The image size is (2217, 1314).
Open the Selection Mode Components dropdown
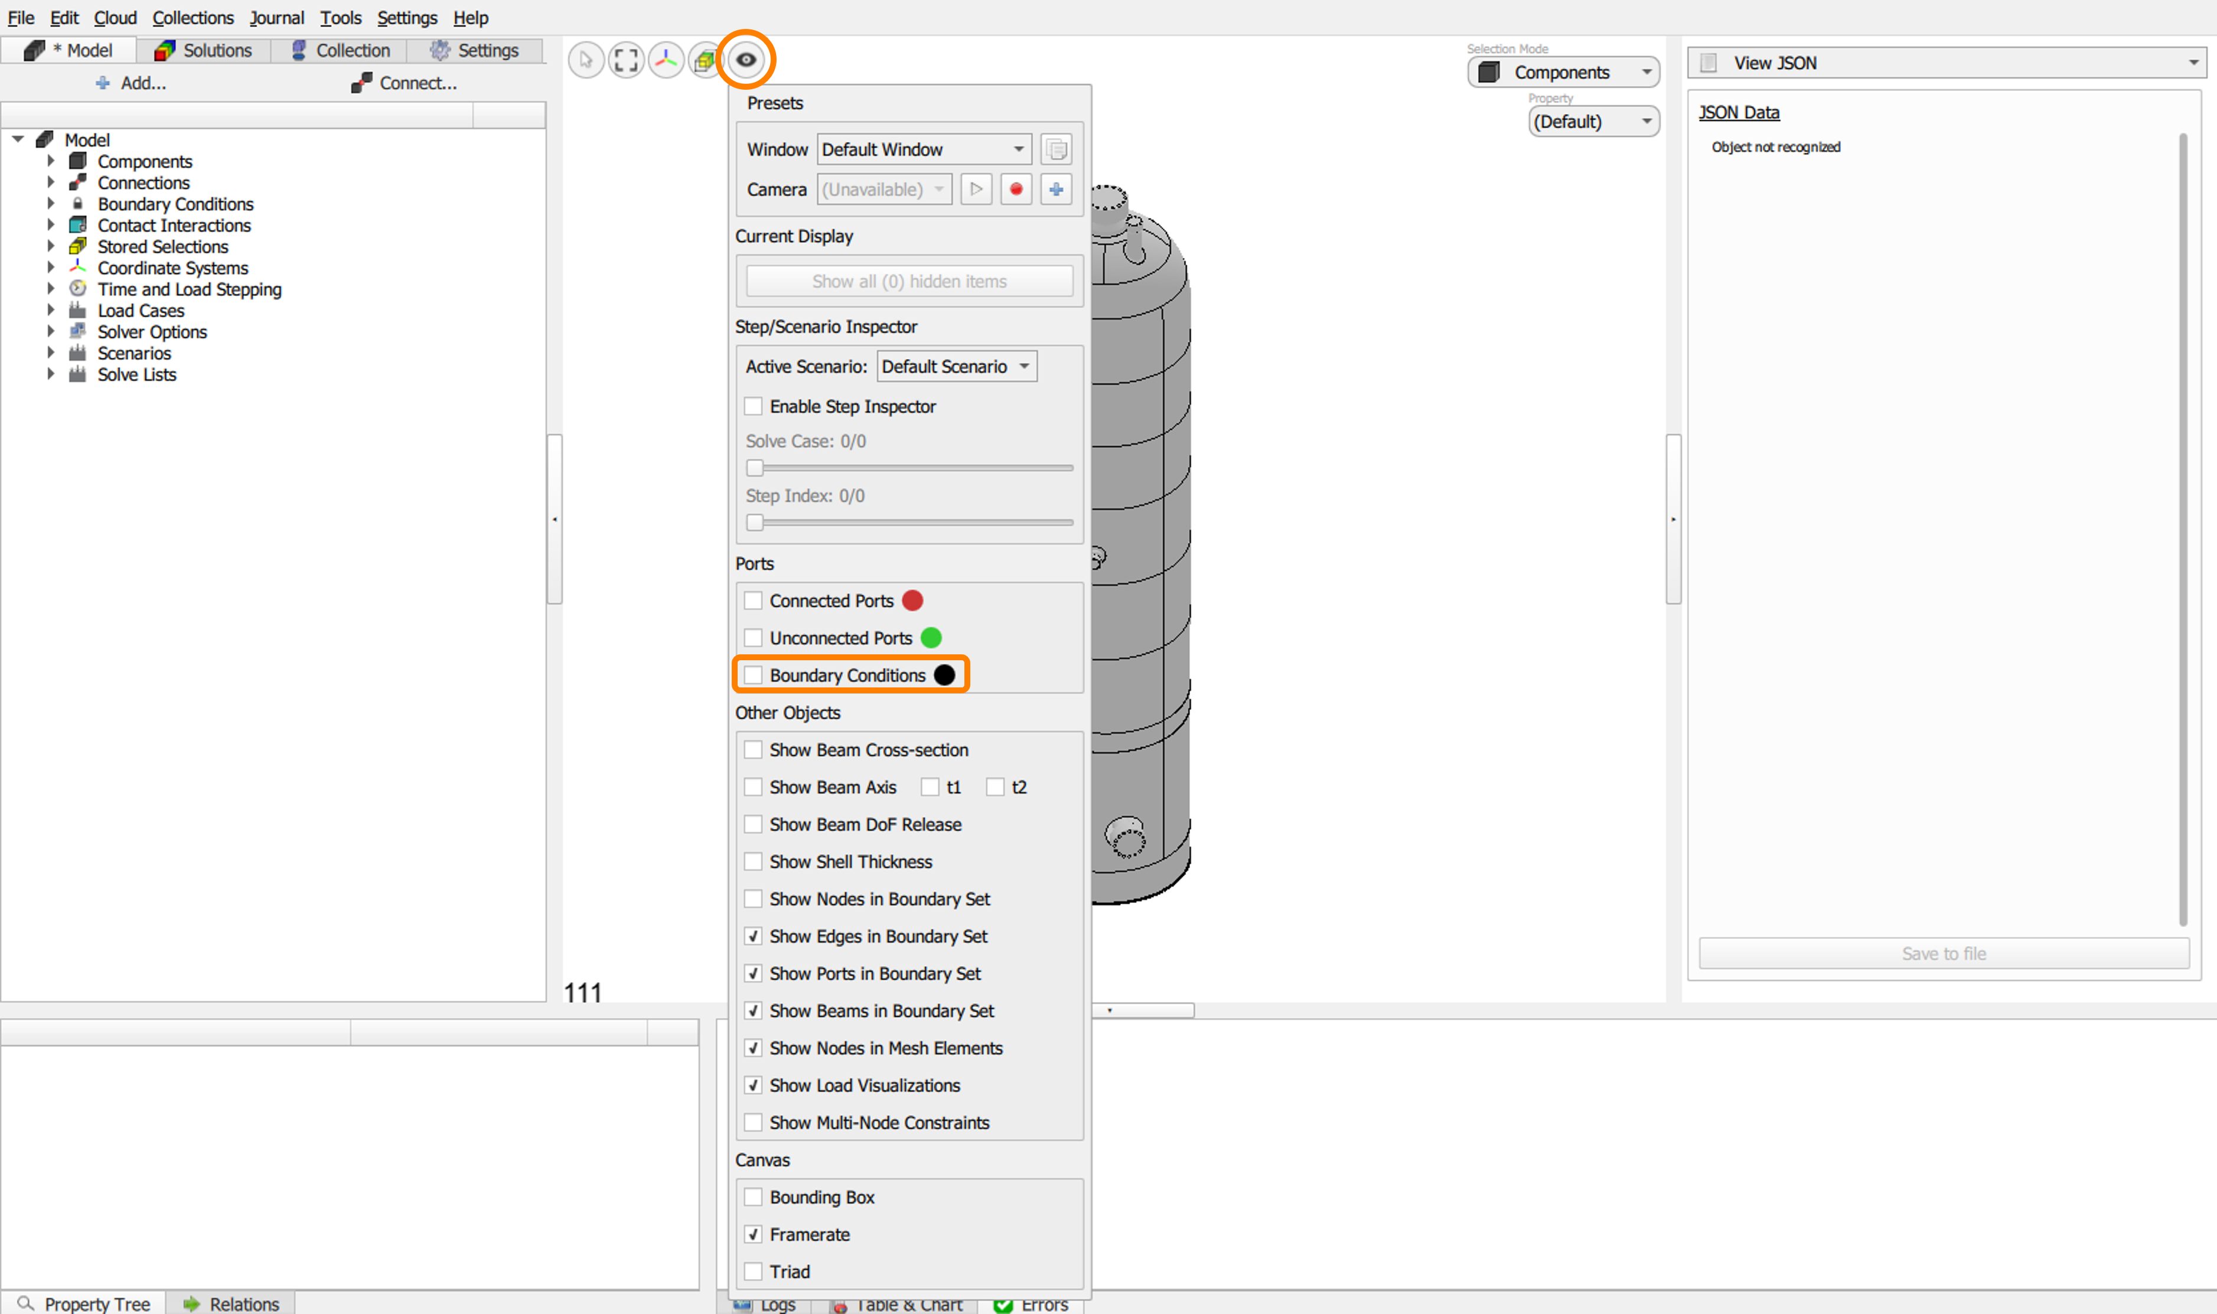1563,73
